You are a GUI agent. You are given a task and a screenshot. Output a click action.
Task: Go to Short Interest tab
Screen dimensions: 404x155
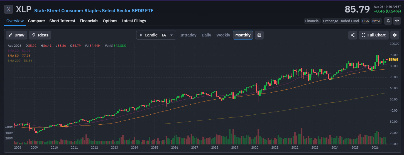[62, 21]
